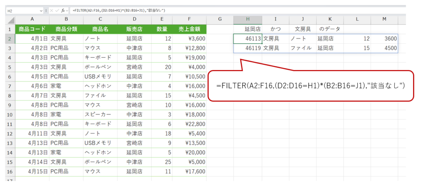The image size is (421, 182).
Task: Select the のデータ cell
Action: click(330, 29)
